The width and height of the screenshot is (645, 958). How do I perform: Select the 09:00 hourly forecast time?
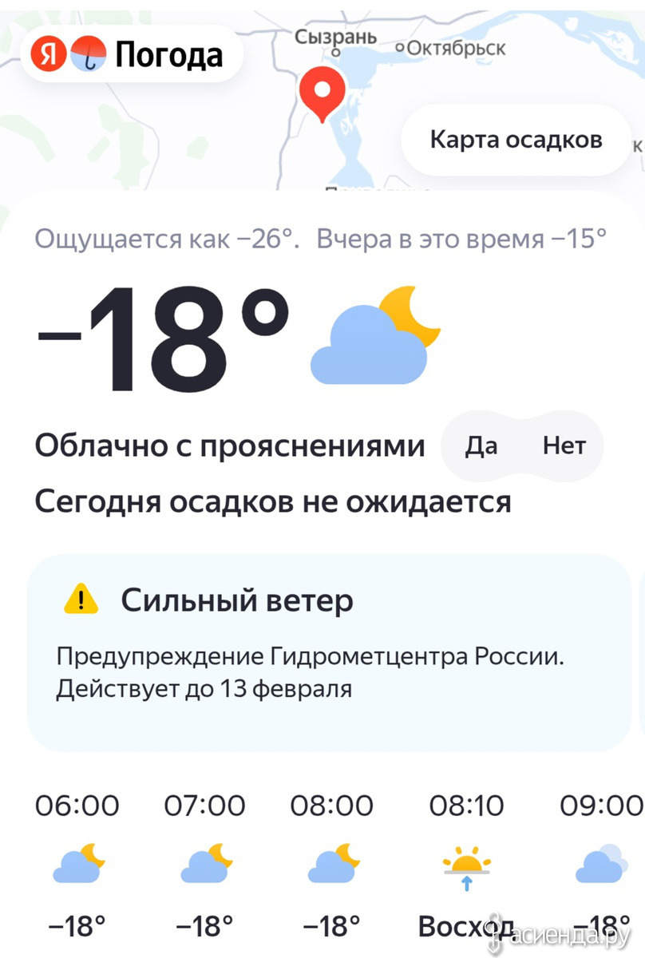tap(600, 806)
